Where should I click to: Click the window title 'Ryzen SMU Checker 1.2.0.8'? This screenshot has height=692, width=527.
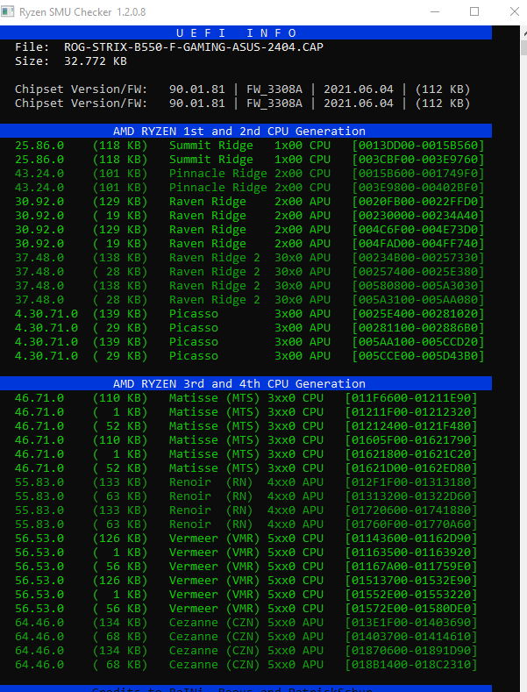click(82, 12)
